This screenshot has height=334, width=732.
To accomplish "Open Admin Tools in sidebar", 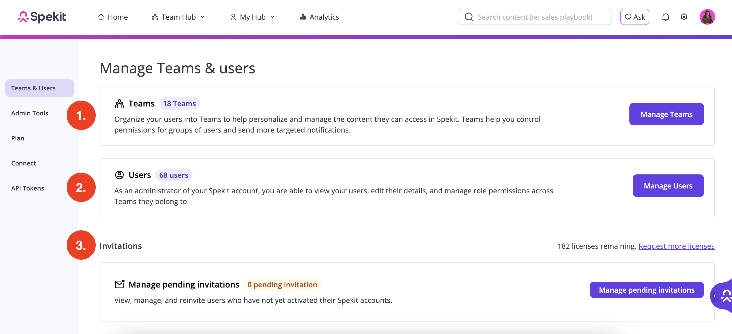I will click(x=30, y=113).
